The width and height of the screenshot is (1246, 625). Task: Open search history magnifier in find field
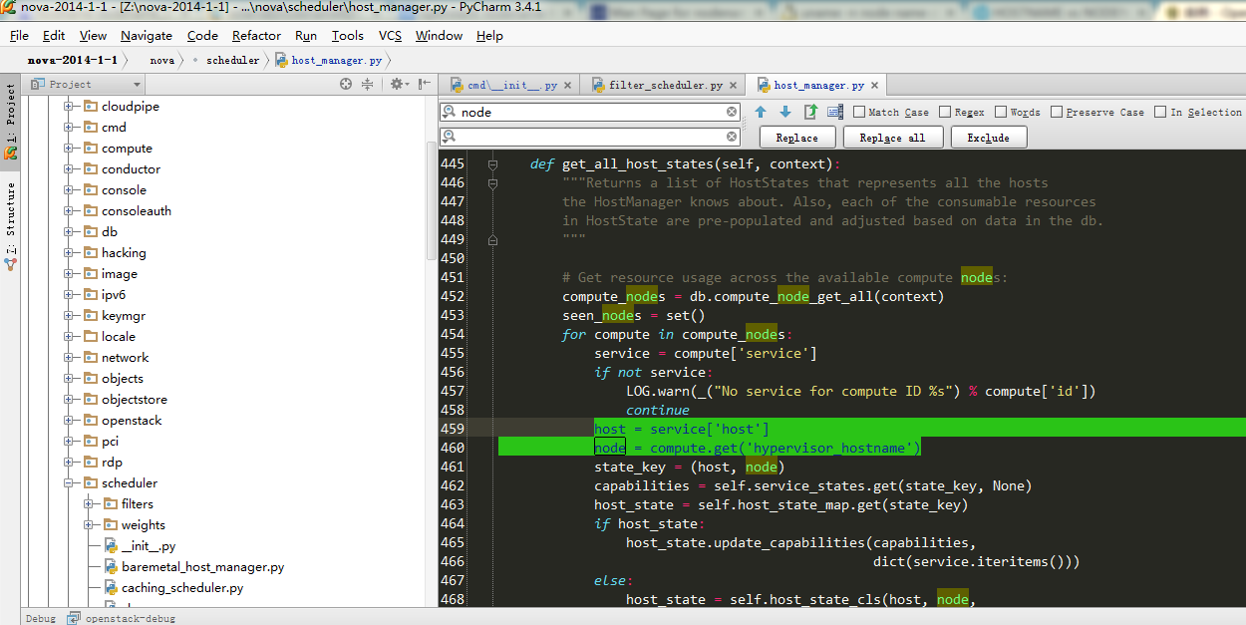tap(450, 112)
